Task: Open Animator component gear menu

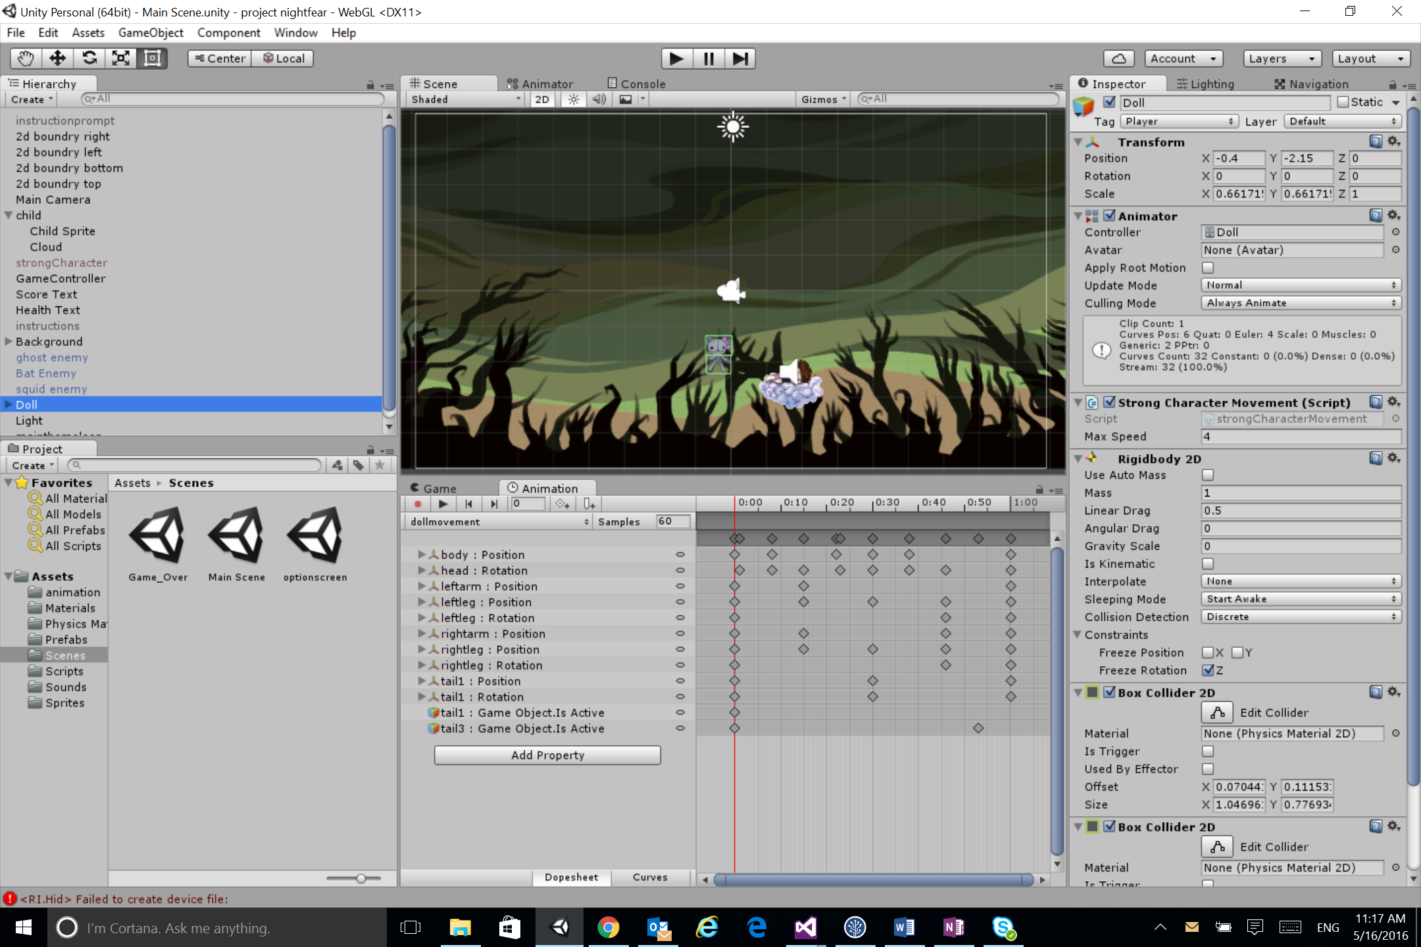Action: 1394,215
